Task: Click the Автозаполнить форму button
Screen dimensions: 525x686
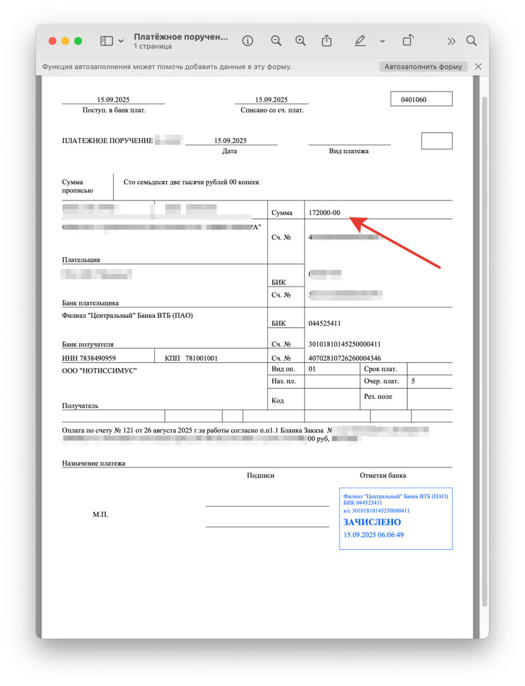Action: click(423, 67)
